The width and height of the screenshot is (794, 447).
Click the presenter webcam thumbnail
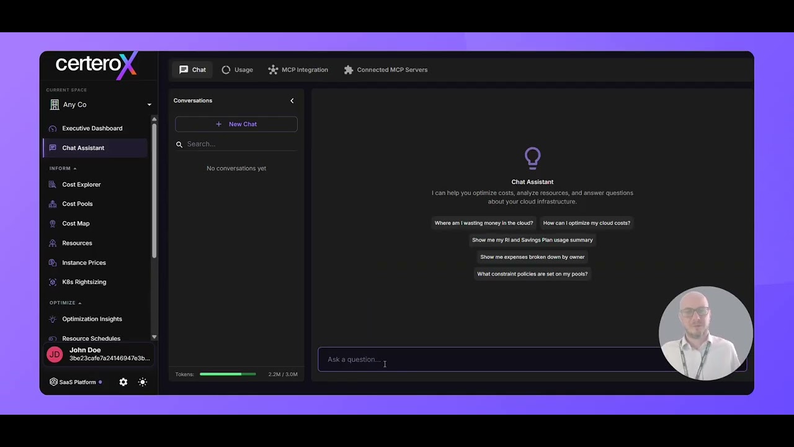pyautogui.click(x=706, y=333)
